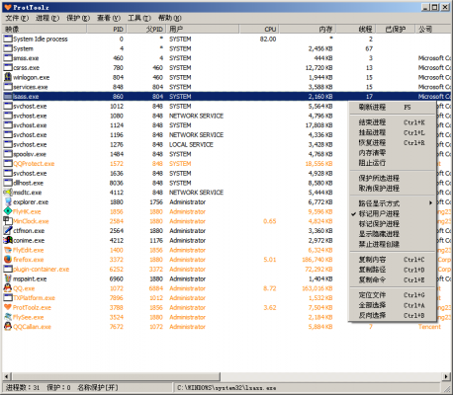
Task: Click the smss.exe process icon
Action: point(8,58)
